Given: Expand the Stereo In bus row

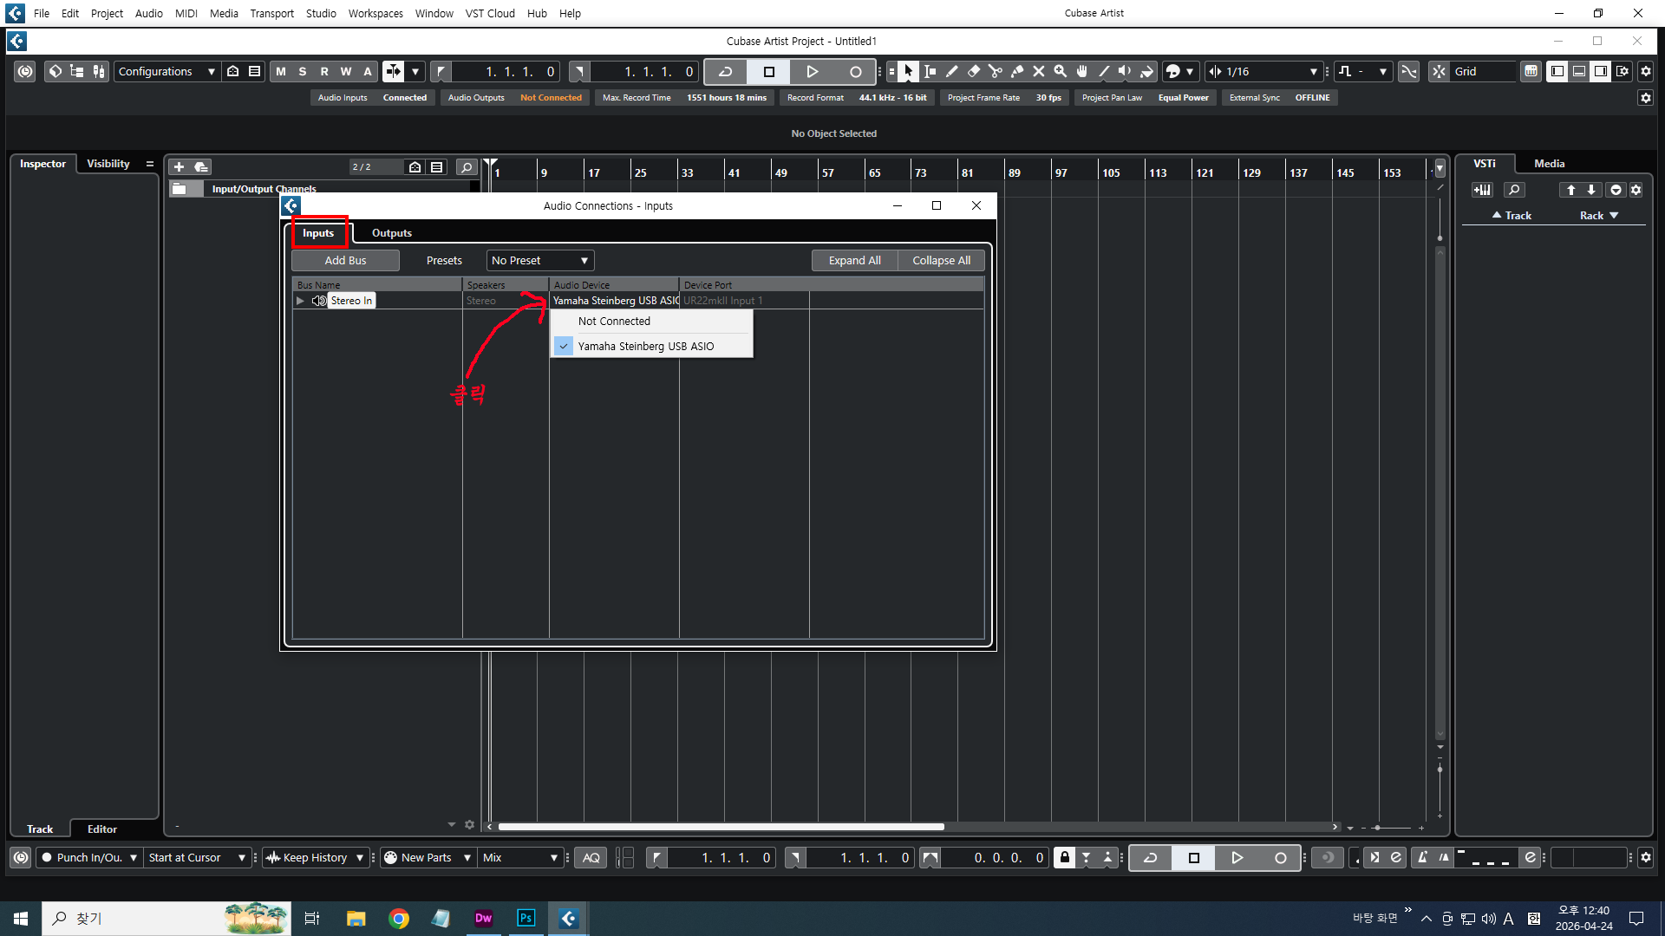Looking at the screenshot, I should click(x=300, y=301).
